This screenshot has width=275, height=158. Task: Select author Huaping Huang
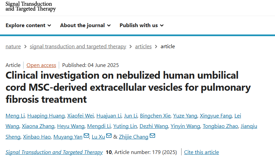coord(46,116)
